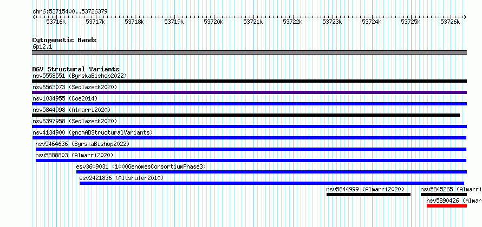Open variant nsv1034955 (Coe2014) label
Screen dimensions: 482x227
tap(65, 98)
